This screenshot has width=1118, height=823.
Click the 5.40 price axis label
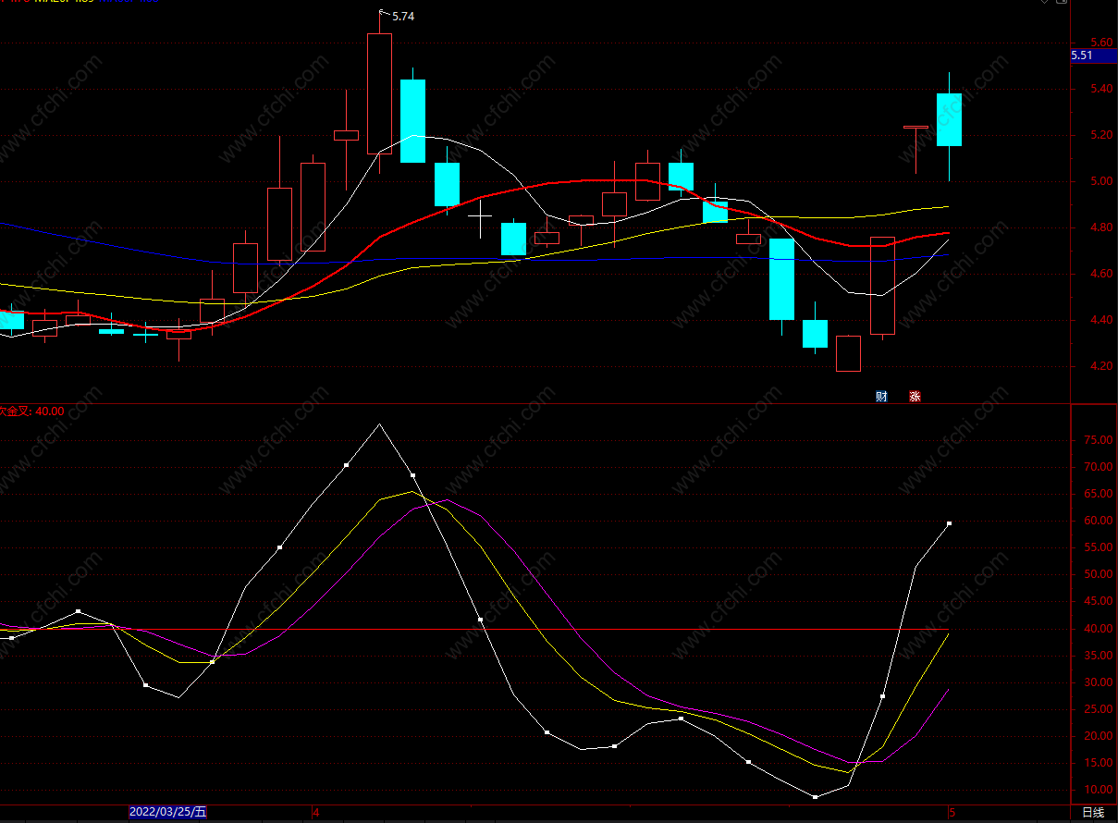[x=1101, y=89]
